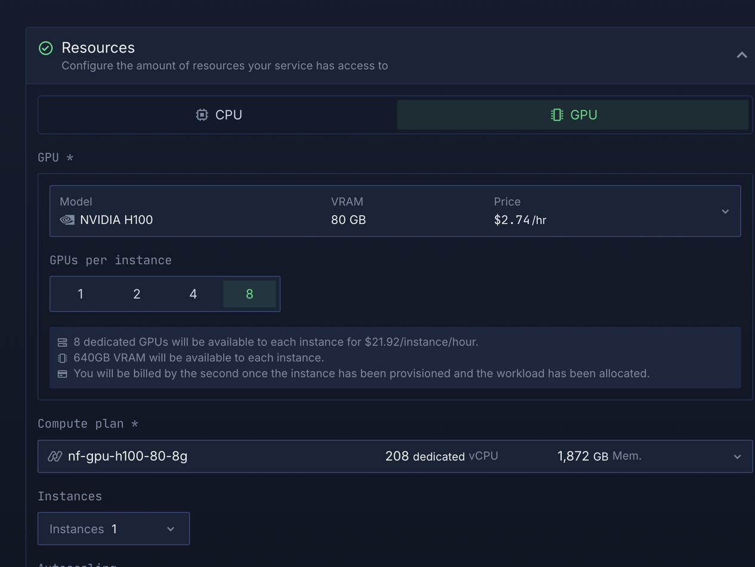Click the Resources section heading

tap(98, 48)
